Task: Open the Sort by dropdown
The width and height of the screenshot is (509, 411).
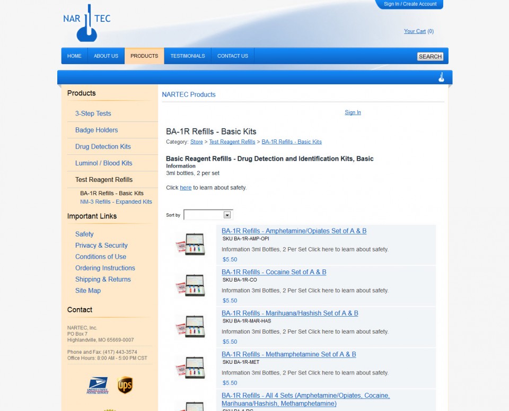Action: [208, 215]
